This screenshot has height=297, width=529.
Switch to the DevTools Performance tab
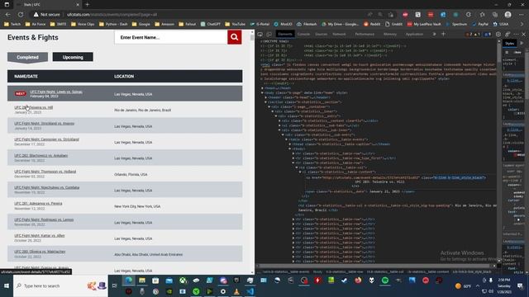coord(365,34)
